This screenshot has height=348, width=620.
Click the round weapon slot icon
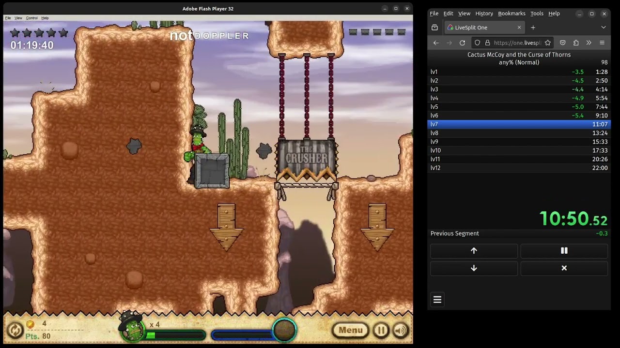point(284,330)
